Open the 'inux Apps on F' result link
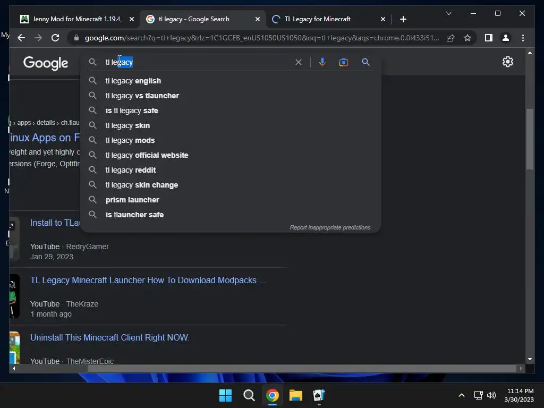The image size is (544, 408). pos(45,138)
